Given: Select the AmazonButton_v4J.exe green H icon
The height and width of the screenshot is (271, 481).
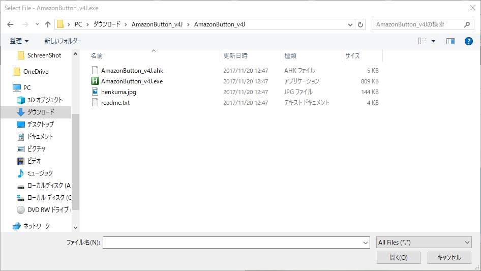Looking at the screenshot, I should tap(95, 81).
